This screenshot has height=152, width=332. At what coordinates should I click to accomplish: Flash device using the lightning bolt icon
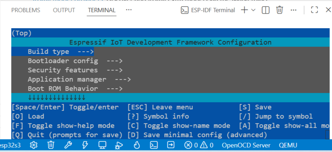(x=85, y=145)
